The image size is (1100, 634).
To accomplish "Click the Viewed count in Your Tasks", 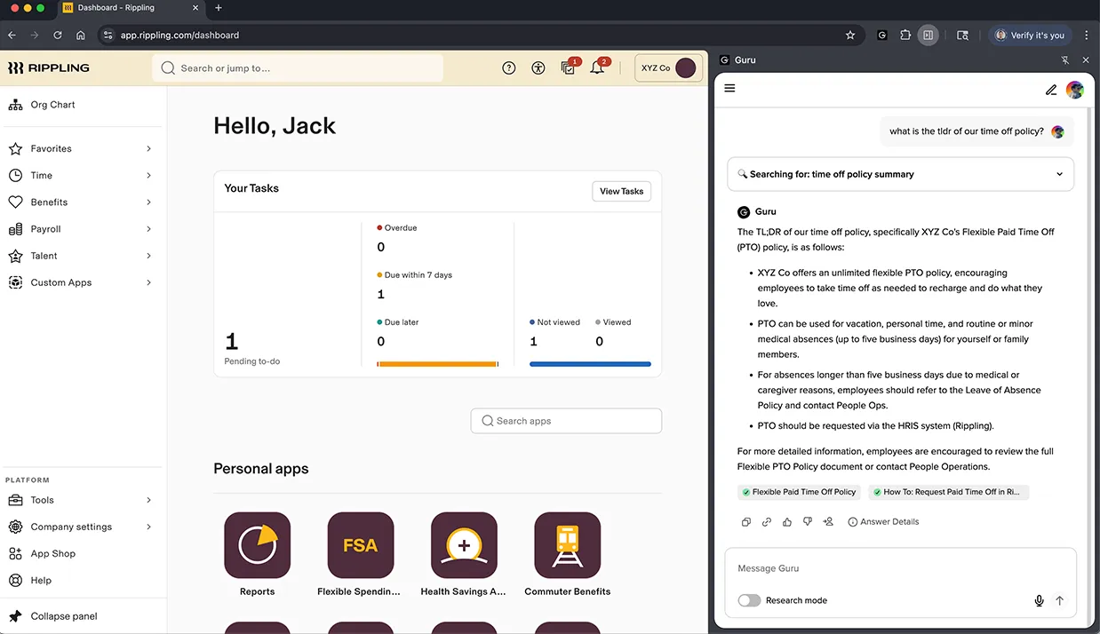I will tap(599, 342).
